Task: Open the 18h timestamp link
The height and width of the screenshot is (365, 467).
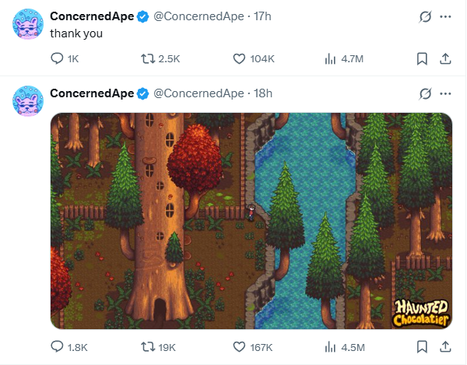Action: [x=263, y=93]
